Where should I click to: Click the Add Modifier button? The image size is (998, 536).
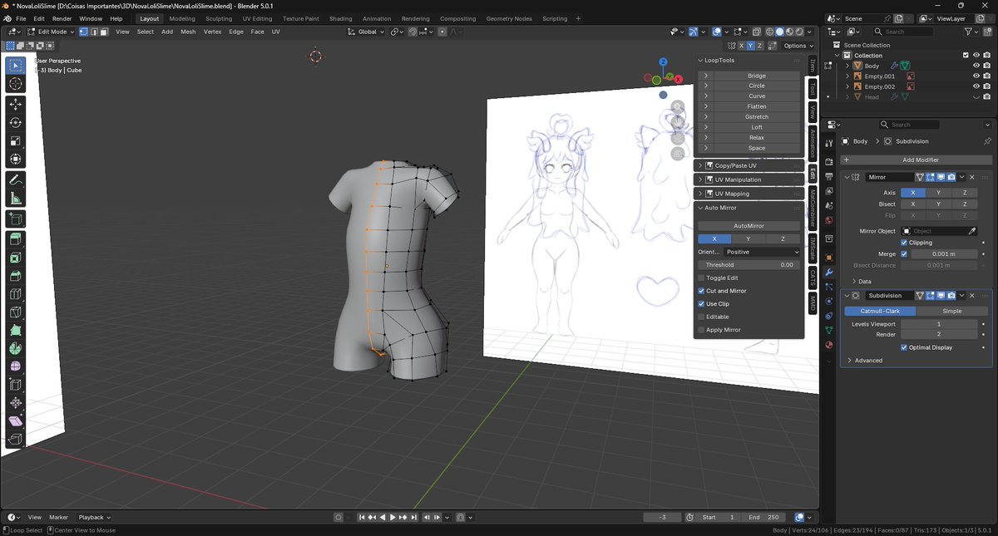[x=917, y=160]
